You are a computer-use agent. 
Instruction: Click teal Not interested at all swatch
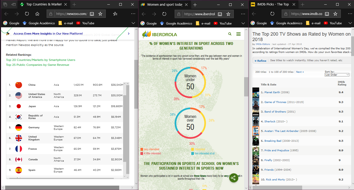(x=193, y=153)
